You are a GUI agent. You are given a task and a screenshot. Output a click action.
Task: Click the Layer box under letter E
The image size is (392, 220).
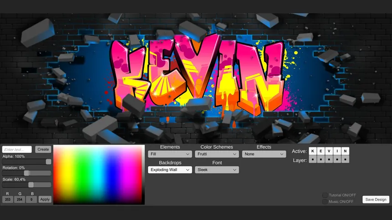(x=321, y=159)
